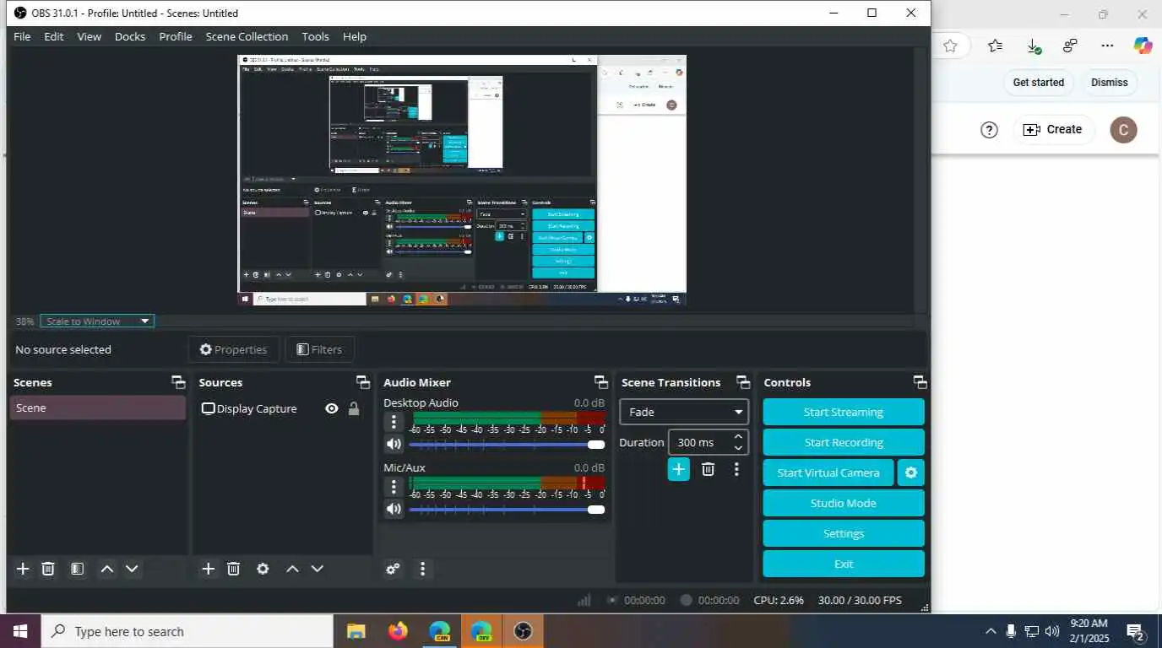The image size is (1162, 648).
Task: Pop out the Scene Transitions dock
Action: 743,382
